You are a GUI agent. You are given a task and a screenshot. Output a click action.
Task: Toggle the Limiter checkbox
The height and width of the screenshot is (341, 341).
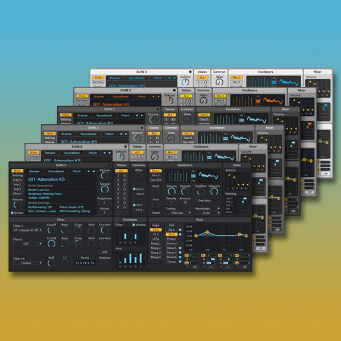click(x=12, y=213)
